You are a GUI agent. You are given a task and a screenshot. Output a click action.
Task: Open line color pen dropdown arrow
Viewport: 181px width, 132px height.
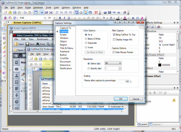pyautogui.click(x=121, y=18)
